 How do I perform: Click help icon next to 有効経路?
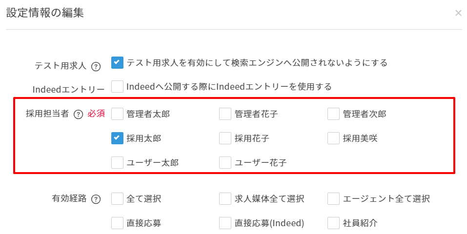96,199
